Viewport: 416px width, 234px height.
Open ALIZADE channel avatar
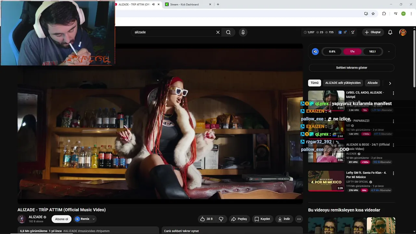coord(22,219)
